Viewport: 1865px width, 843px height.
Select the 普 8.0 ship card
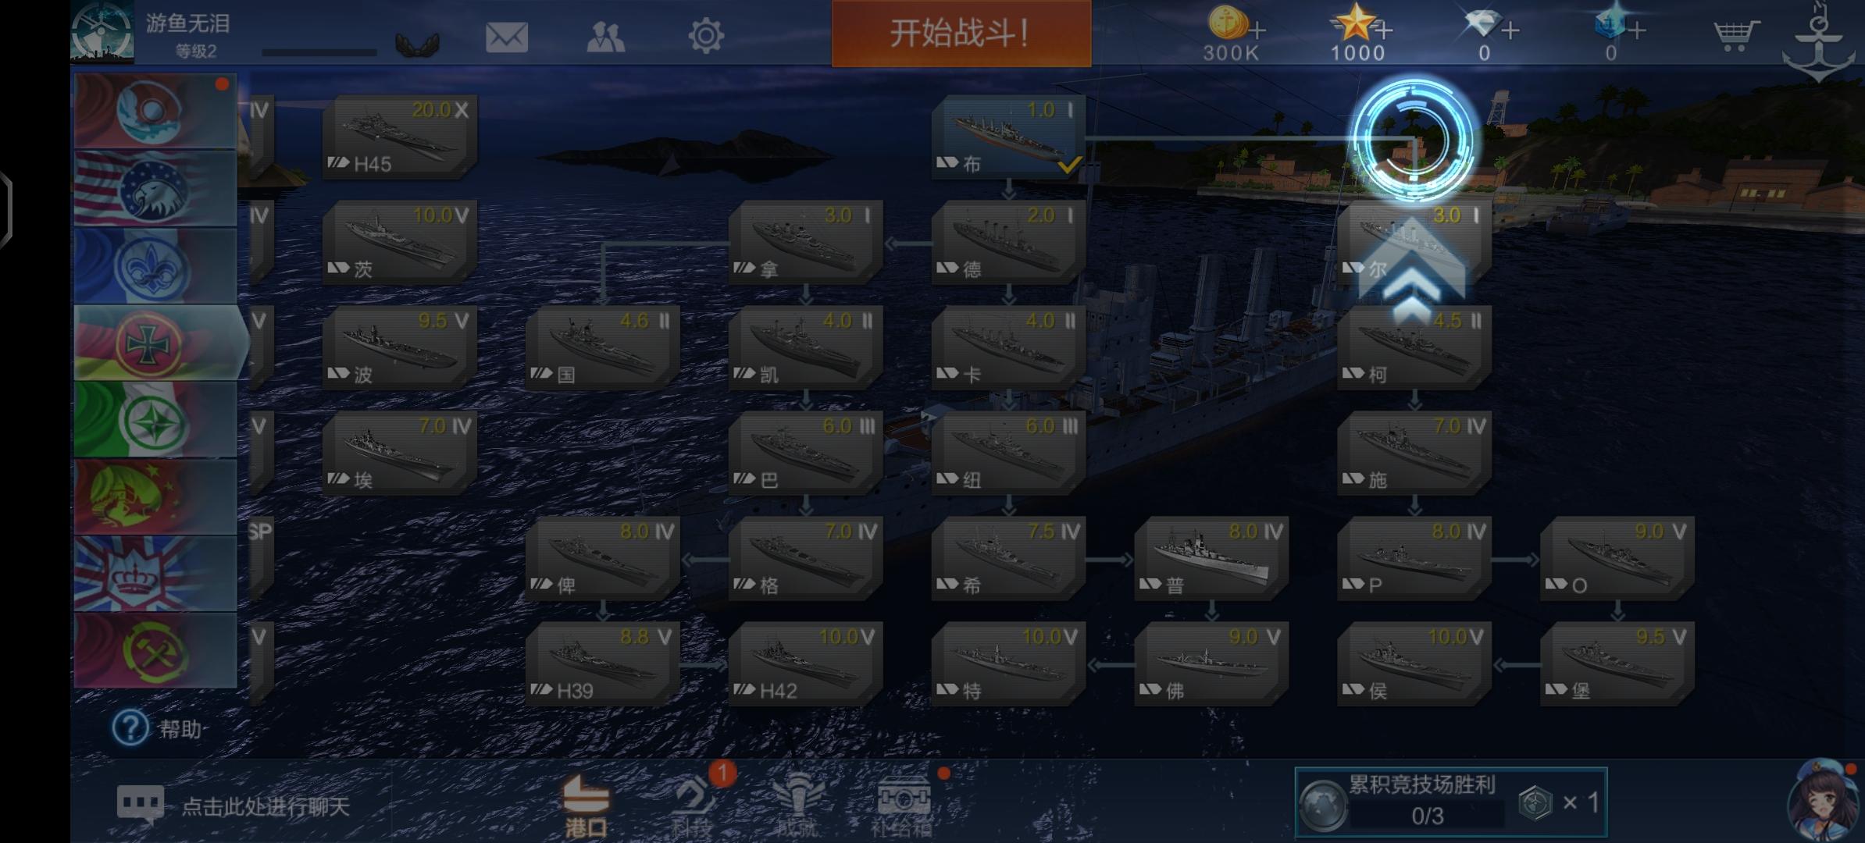coord(1211,559)
